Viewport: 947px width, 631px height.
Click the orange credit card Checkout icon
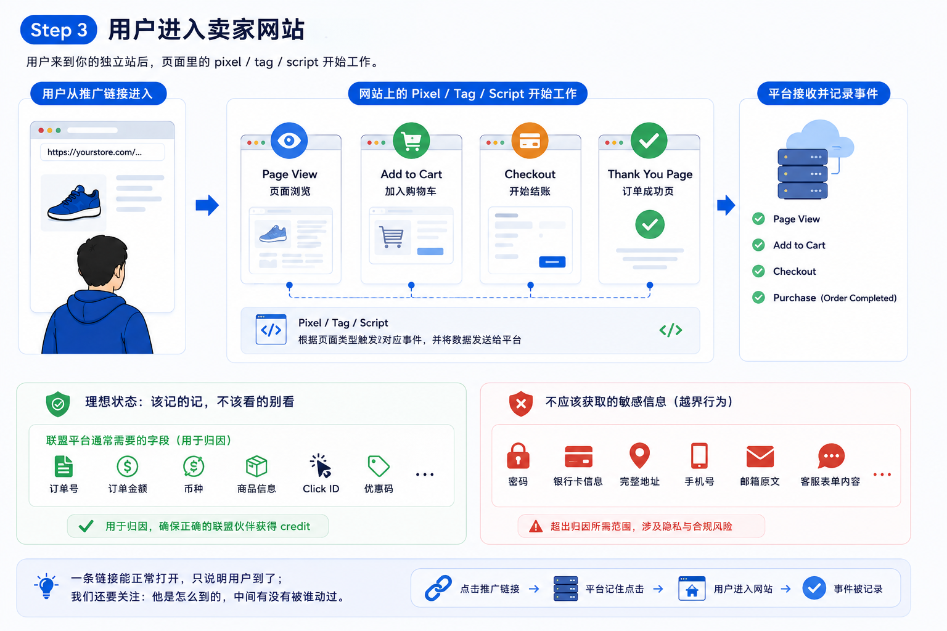pos(530,140)
